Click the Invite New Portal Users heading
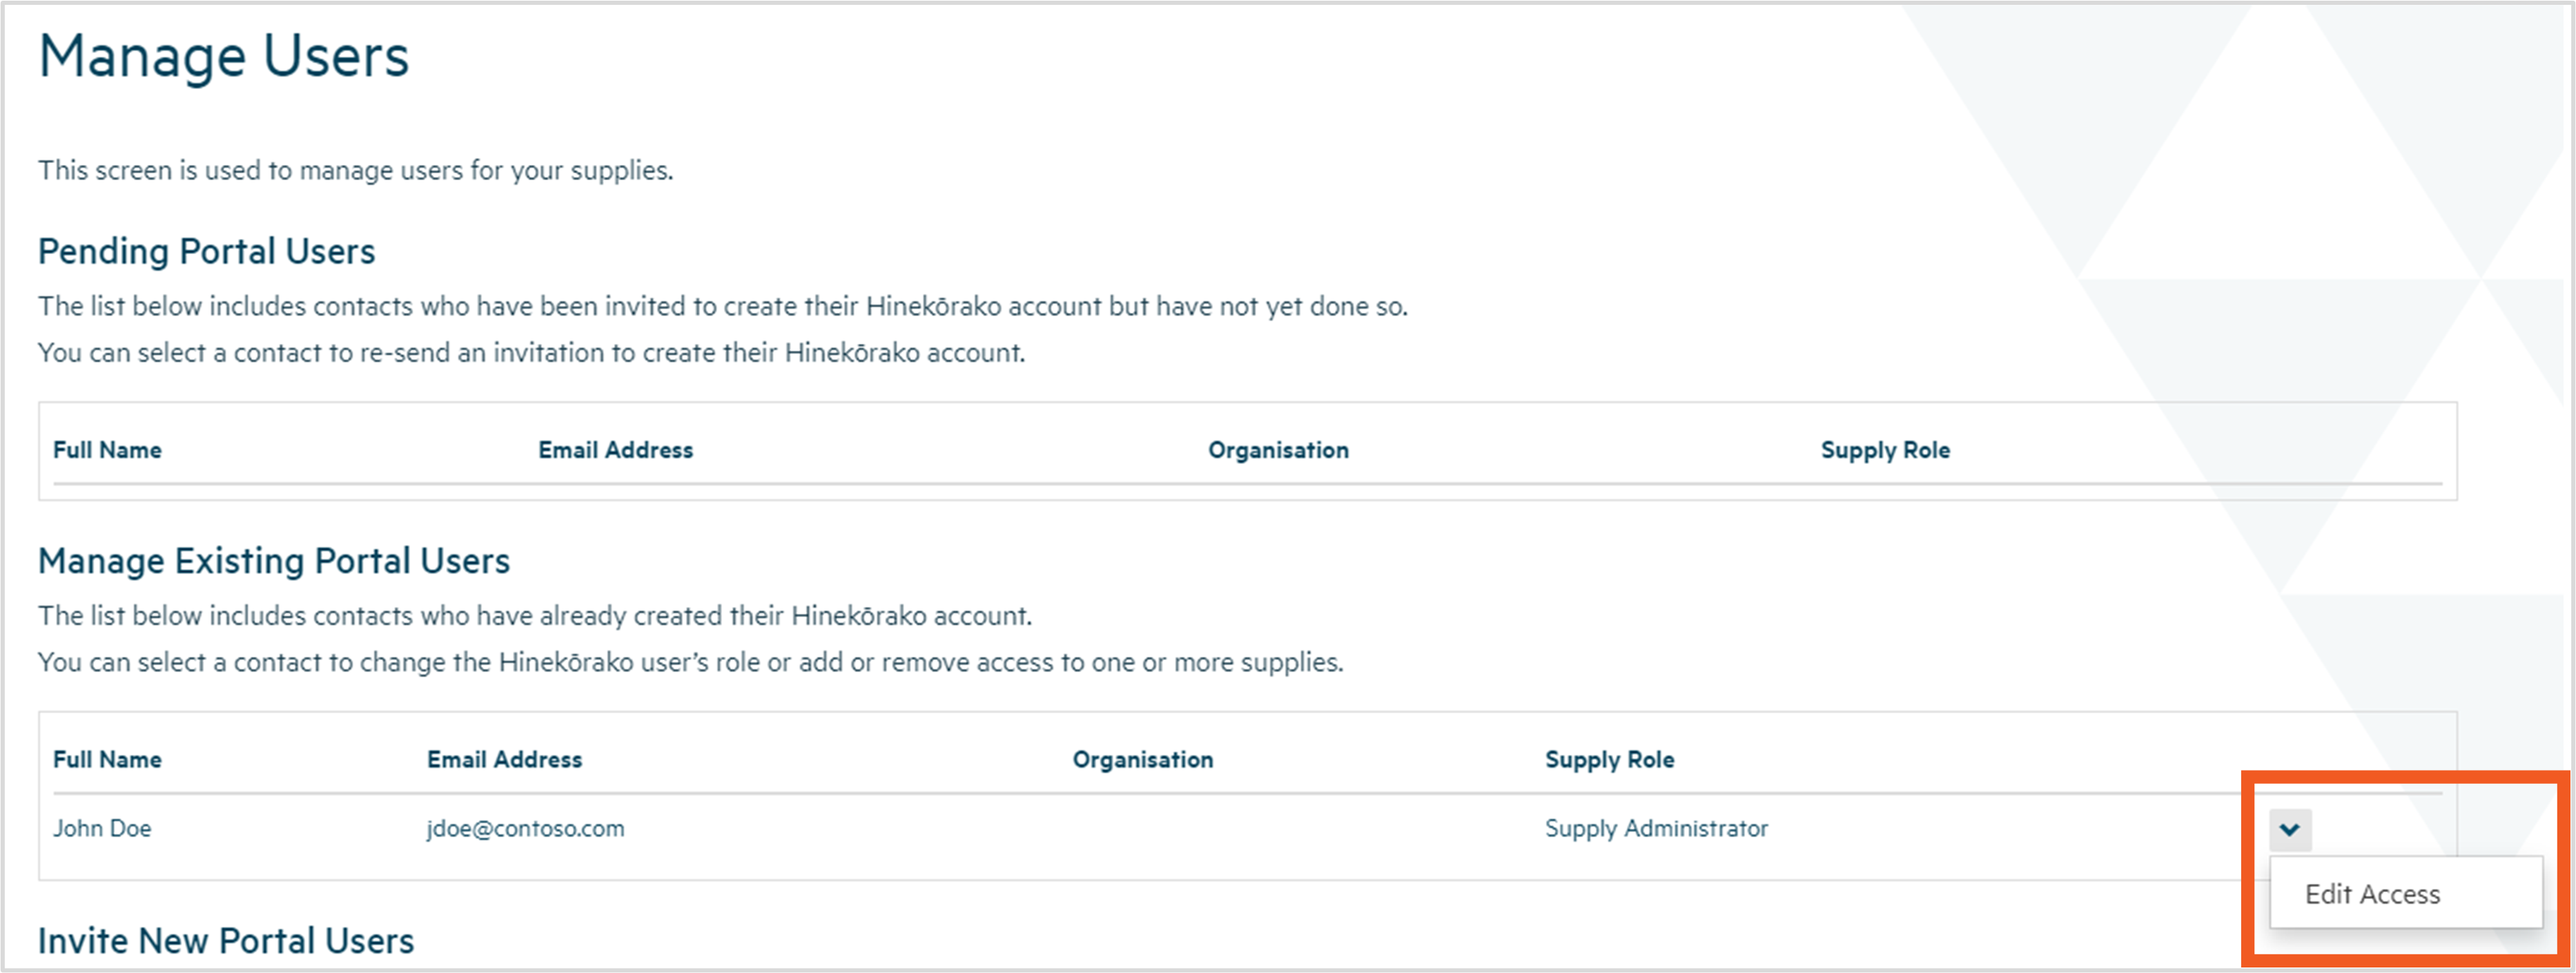This screenshot has height=973, width=2576. (x=226, y=941)
